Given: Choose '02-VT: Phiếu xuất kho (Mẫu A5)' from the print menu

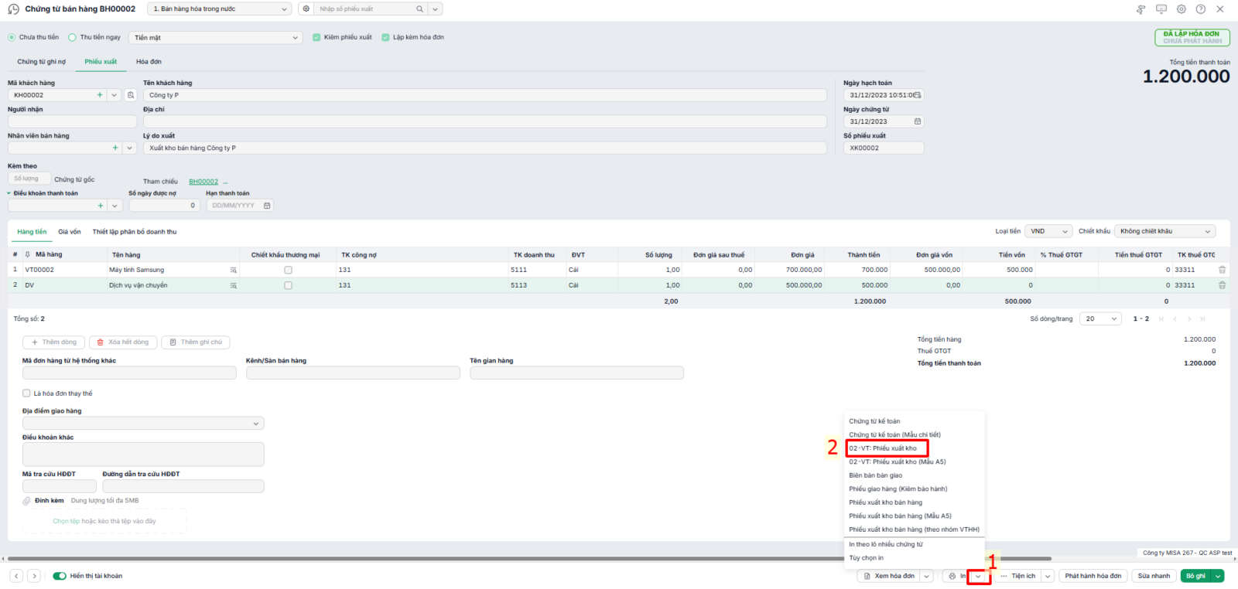Looking at the screenshot, I should pos(898,462).
